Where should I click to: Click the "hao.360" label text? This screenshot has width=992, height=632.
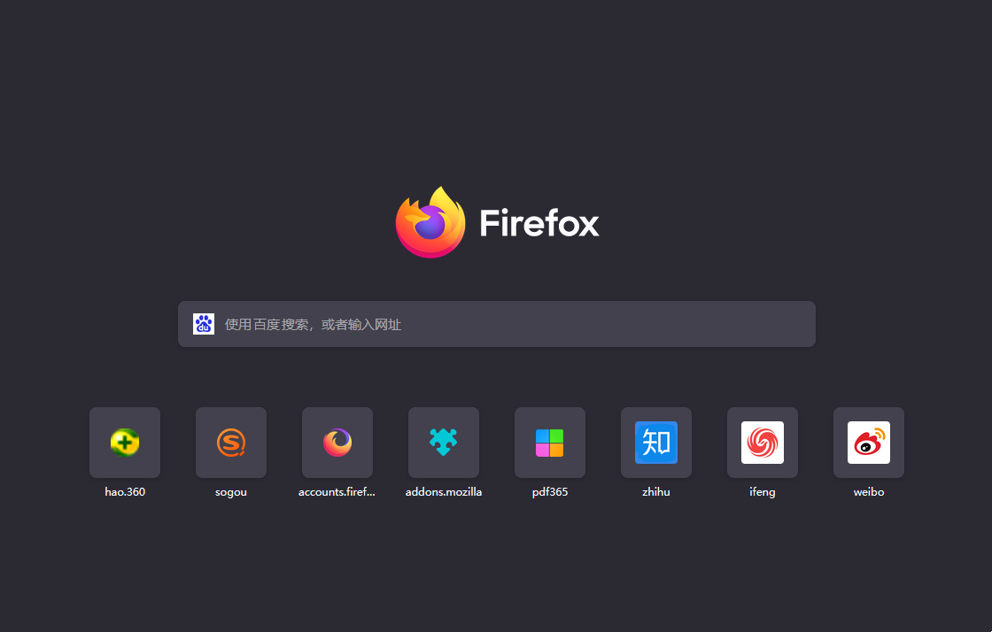point(125,491)
